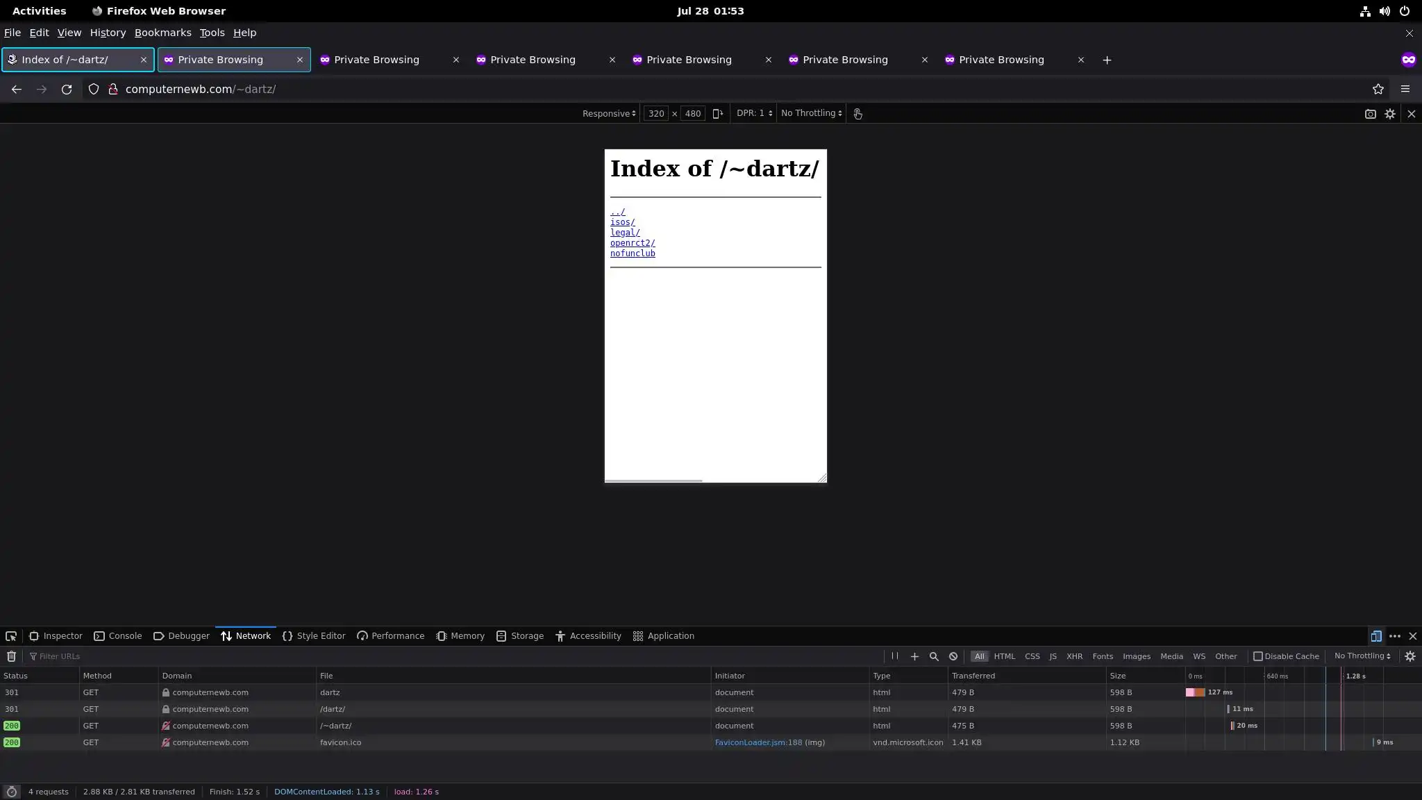Take a screenshot with the viewport camera icon
This screenshot has width=1422, height=800.
coord(1370,114)
